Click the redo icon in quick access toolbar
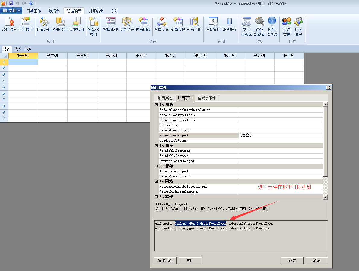 coord(24,3)
